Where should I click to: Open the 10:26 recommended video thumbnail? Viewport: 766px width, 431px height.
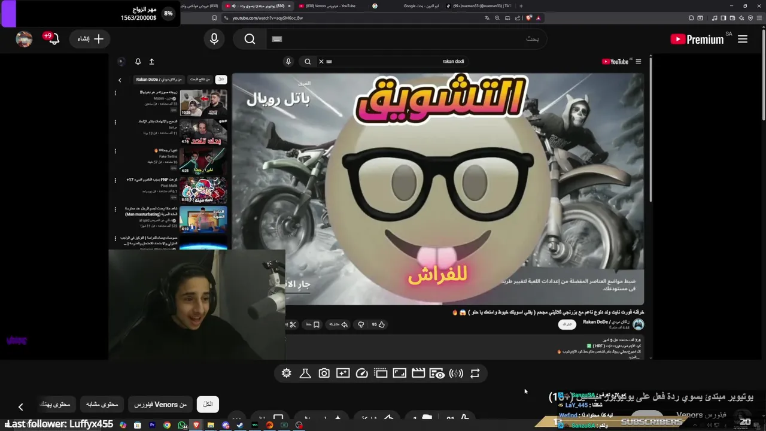(203, 103)
